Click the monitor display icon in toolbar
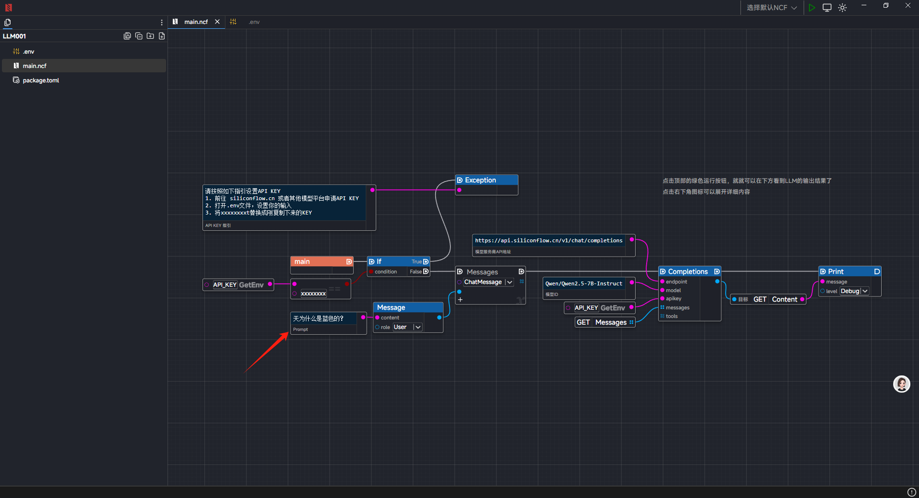The image size is (919, 498). pyautogui.click(x=827, y=8)
